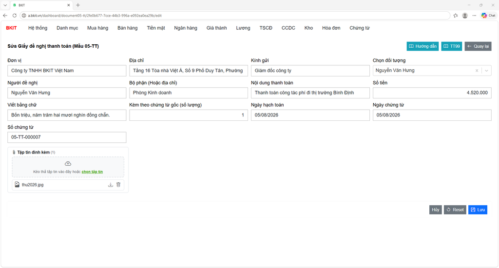This screenshot has height=268, width=499.
Task: Open the tab list chevron
Action: pos(5,5)
